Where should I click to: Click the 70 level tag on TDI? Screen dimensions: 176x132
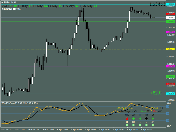tap(168, 106)
